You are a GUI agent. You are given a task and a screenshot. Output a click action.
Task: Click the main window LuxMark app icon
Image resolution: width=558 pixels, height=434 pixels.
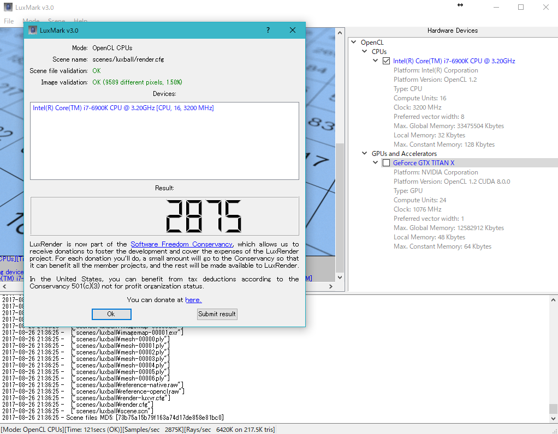click(x=8, y=8)
